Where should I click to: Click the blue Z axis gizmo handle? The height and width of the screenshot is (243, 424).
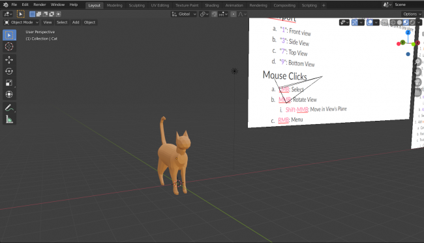pyautogui.click(x=408, y=33)
